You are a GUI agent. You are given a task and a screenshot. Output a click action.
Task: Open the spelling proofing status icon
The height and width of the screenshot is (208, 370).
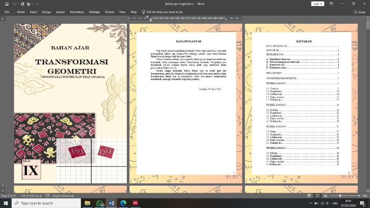[x=48, y=196]
